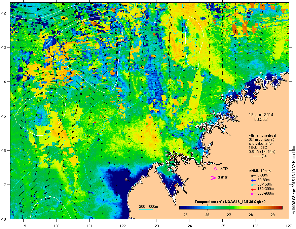
Task: Click the colorbar tick label 28
Action: pyautogui.click(x=251, y=215)
